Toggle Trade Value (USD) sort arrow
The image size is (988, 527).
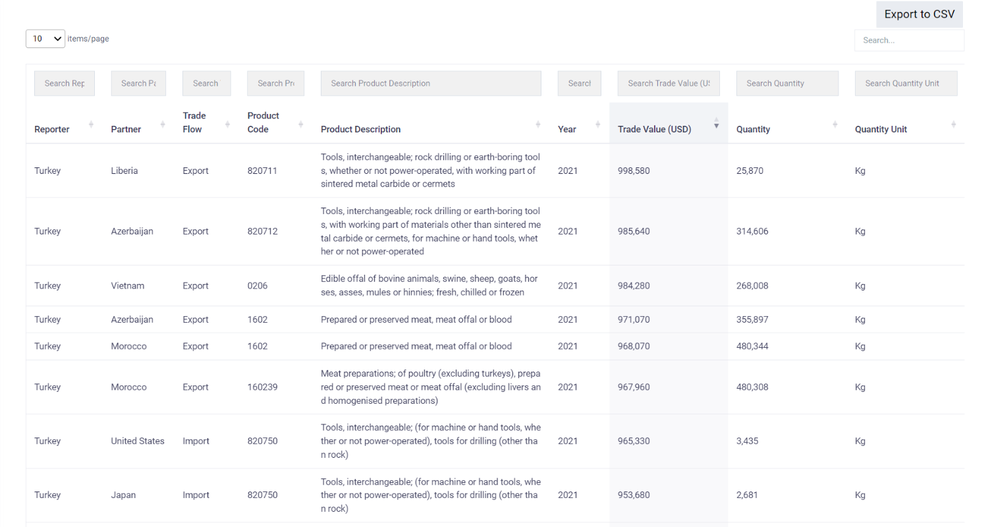click(x=717, y=124)
